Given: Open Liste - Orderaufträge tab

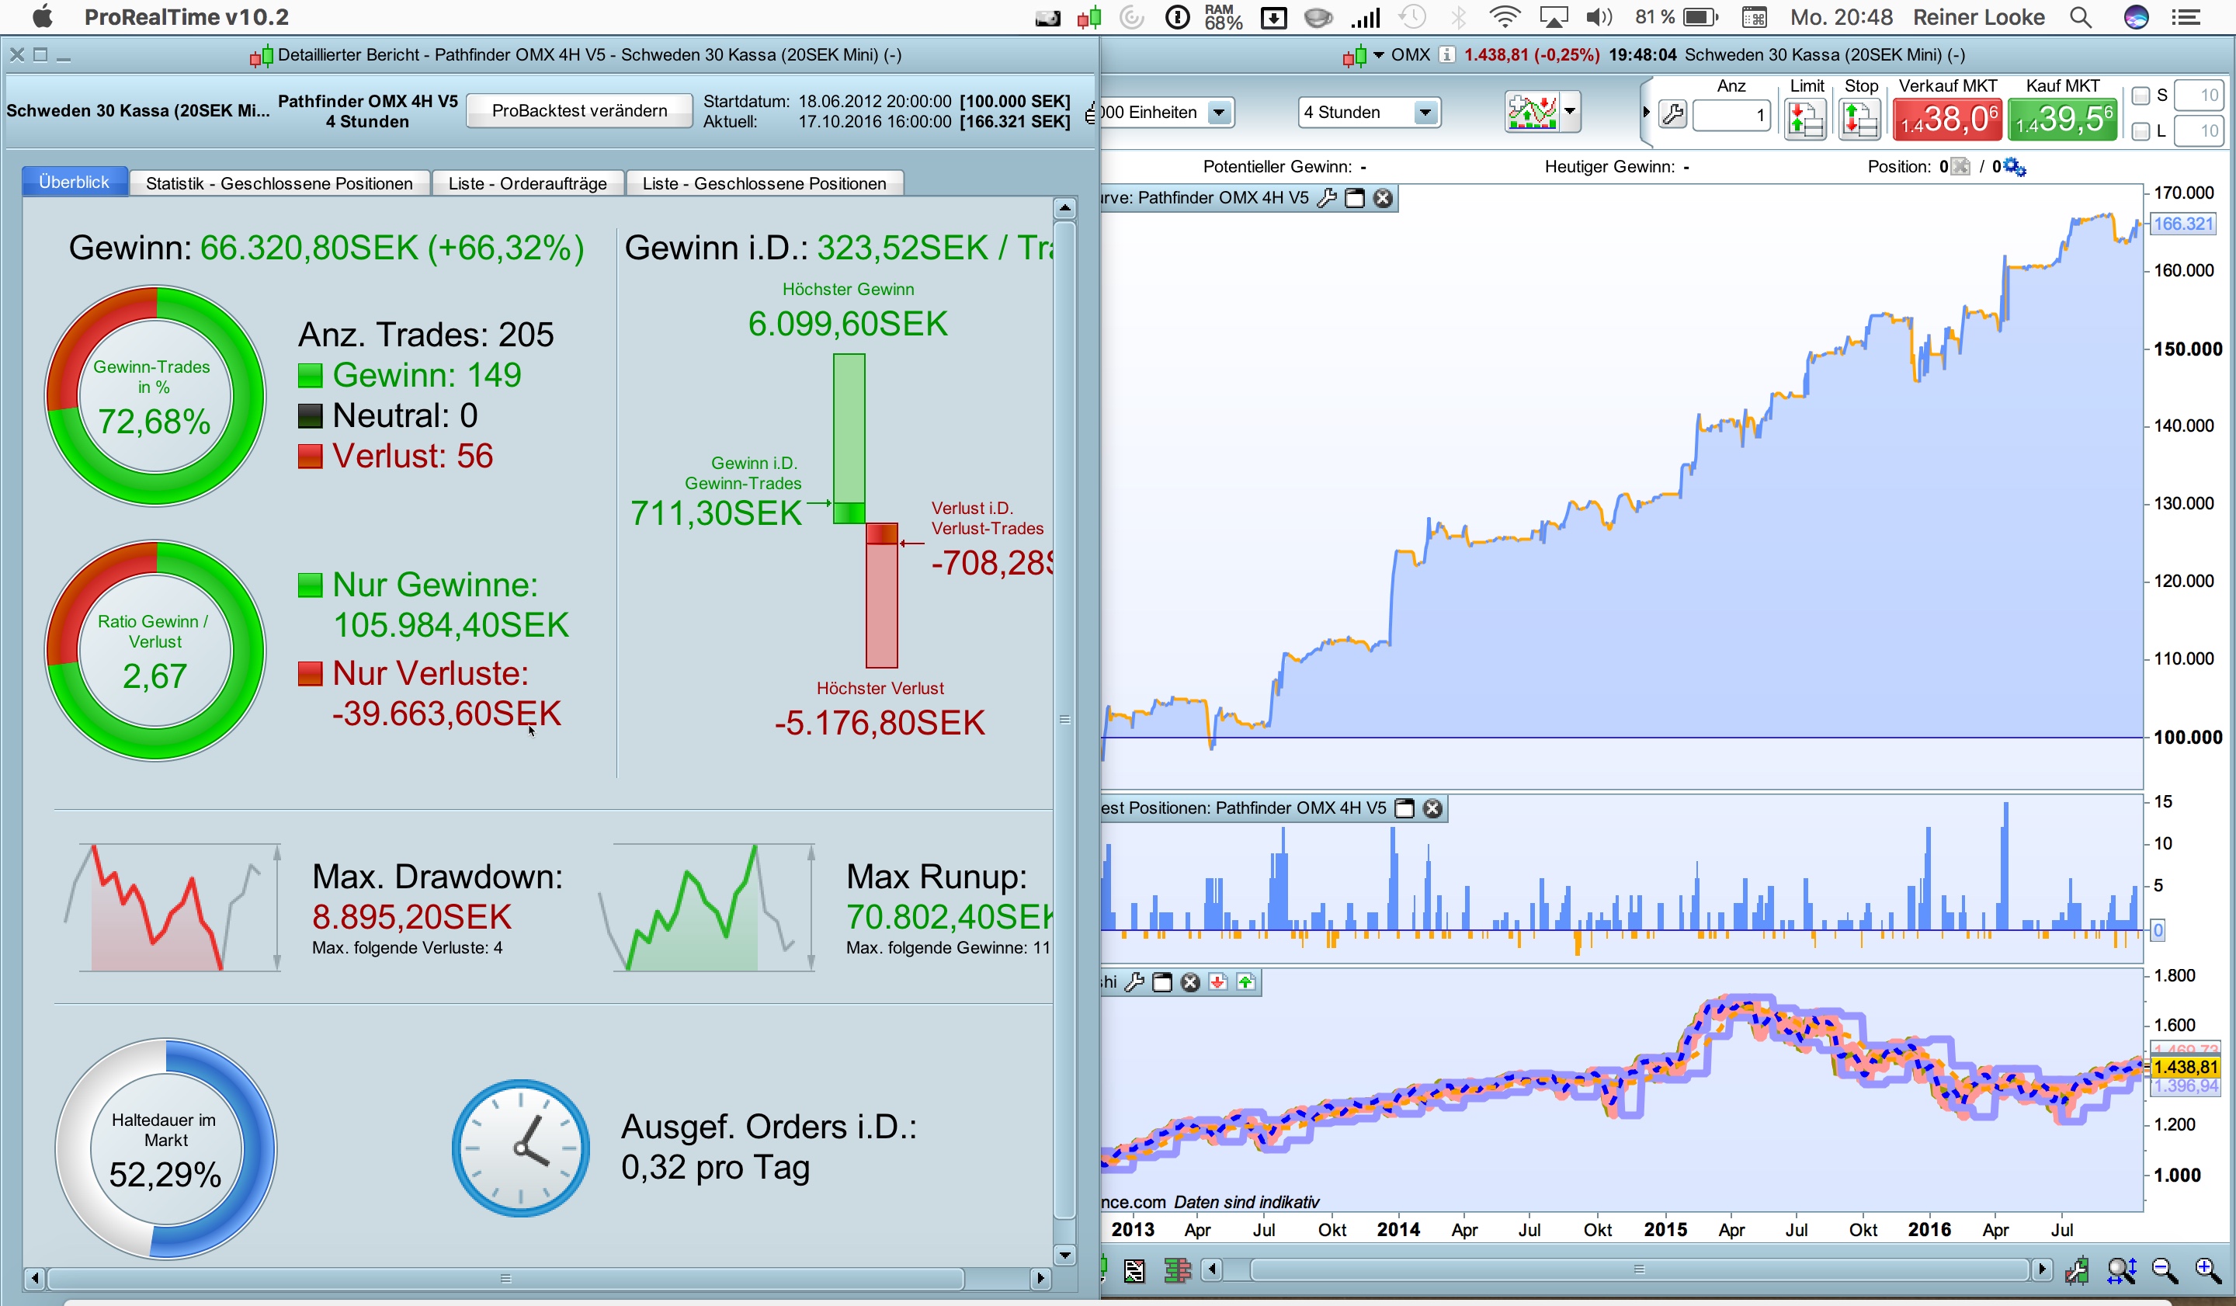Looking at the screenshot, I should click(x=528, y=184).
